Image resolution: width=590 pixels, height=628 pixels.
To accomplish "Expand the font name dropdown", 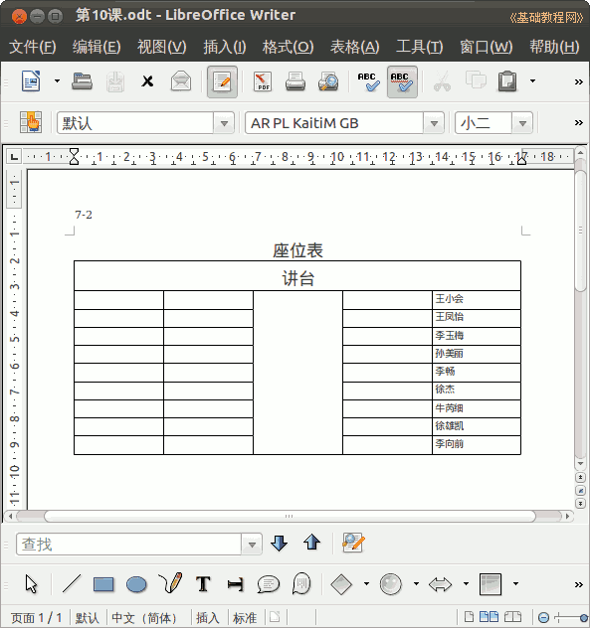I will pos(434,123).
